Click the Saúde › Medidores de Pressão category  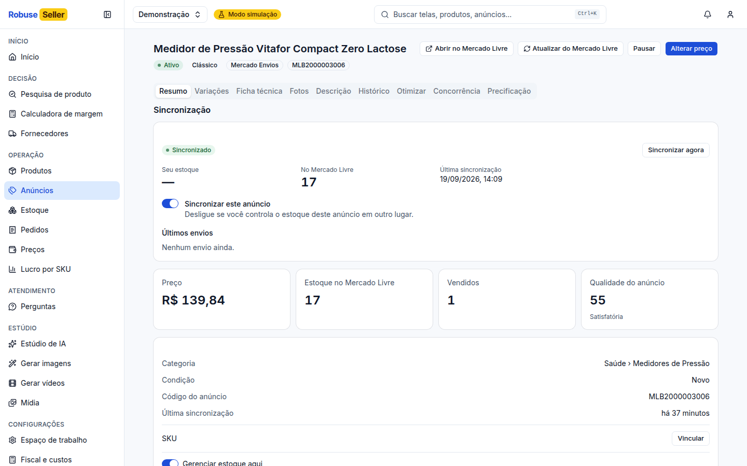(657, 363)
